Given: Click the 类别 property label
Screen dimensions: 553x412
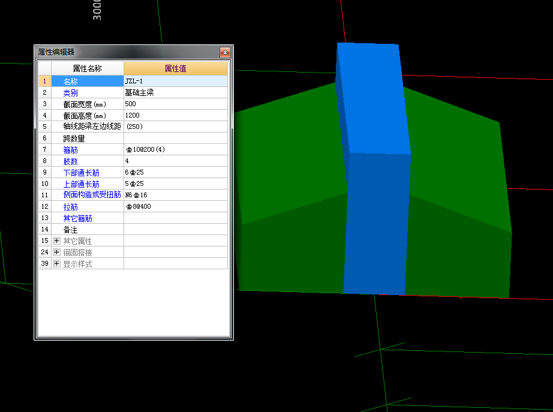Looking at the screenshot, I should pyautogui.click(x=71, y=93).
